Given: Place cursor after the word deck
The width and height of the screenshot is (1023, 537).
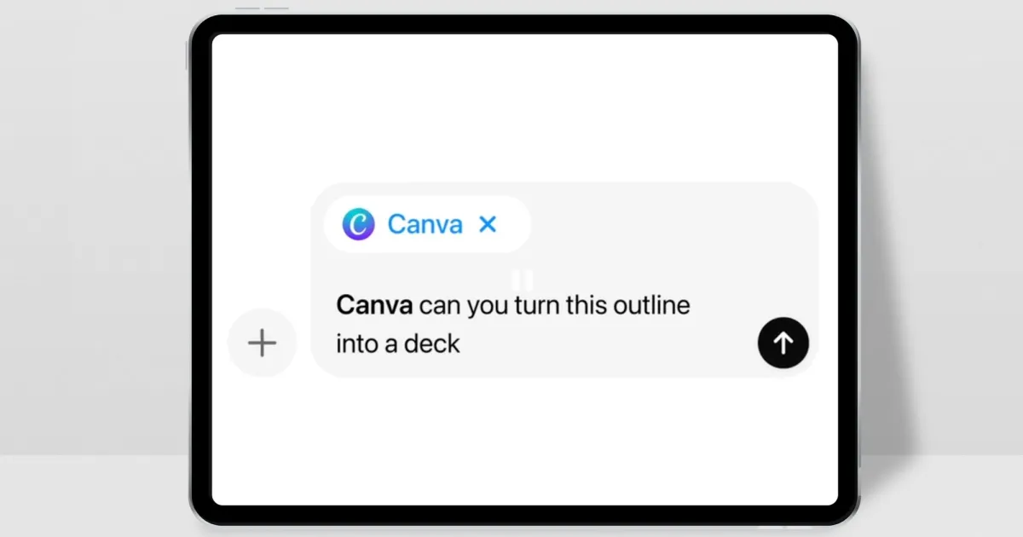Looking at the screenshot, I should pos(465,344).
